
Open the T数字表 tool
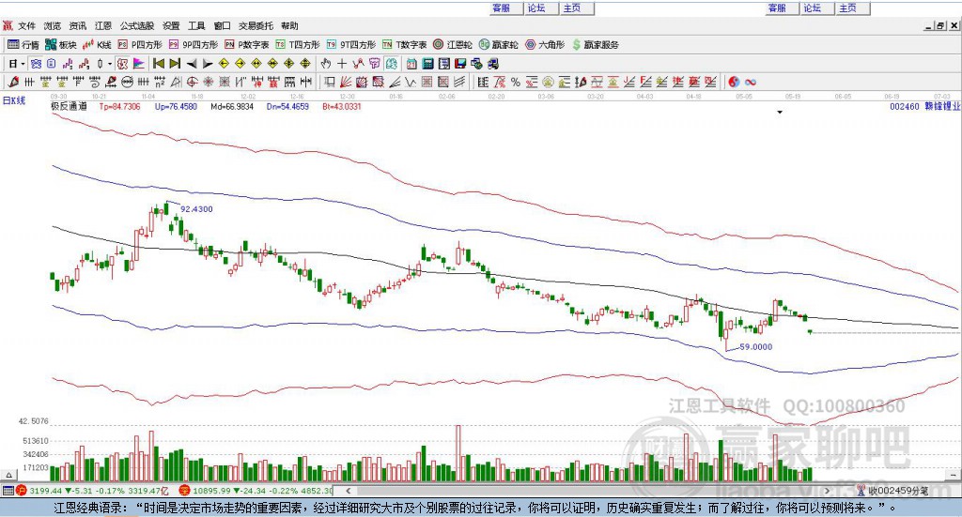click(404, 45)
